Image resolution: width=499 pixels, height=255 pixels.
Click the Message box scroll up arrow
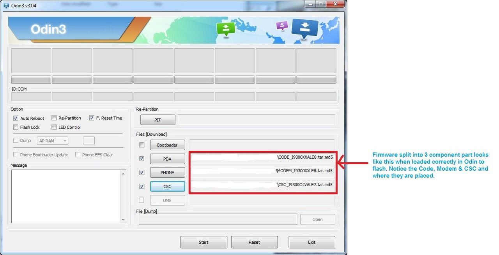pyautogui.click(x=123, y=173)
